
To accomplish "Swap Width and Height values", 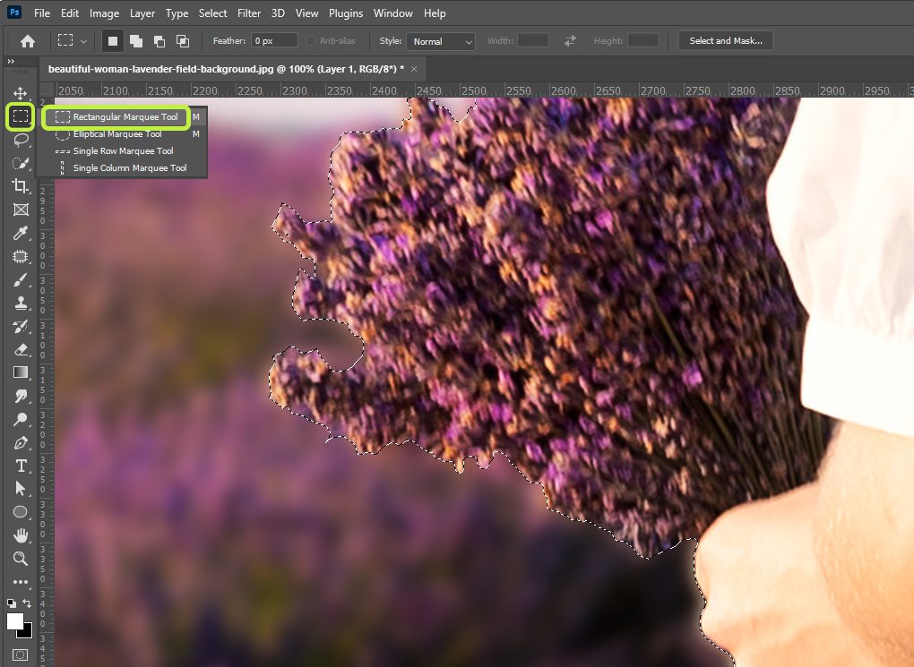I will 570,41.
